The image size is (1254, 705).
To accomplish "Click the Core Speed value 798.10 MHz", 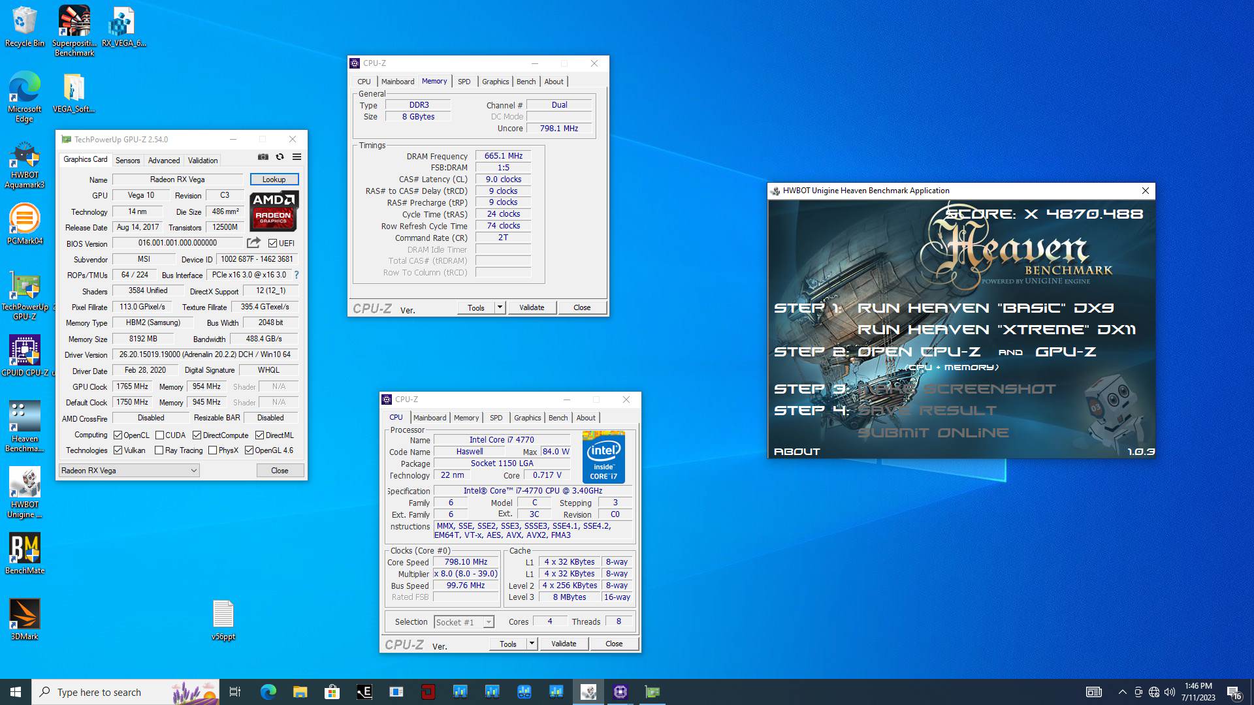I will [x=466, y=562].
